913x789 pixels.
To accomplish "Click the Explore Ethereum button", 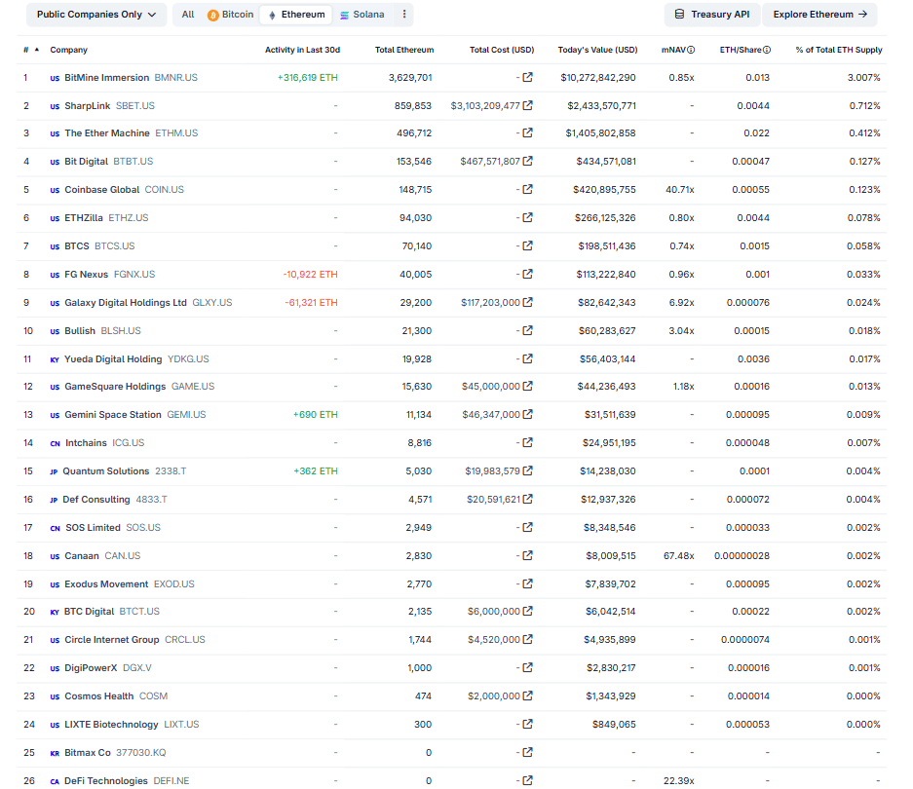I will click(819, 15).
